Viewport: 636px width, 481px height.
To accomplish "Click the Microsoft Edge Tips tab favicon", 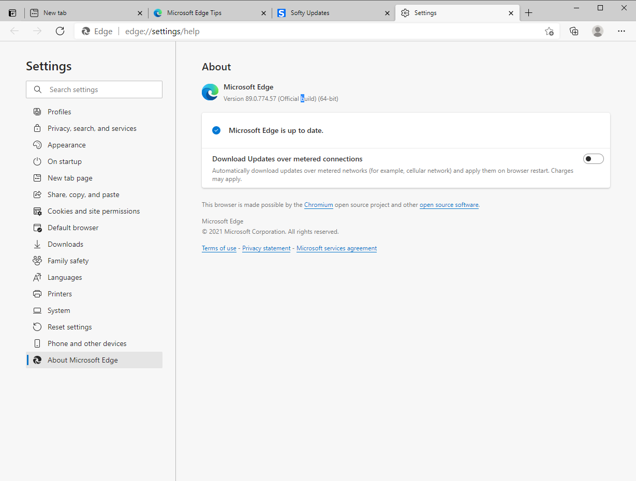I will click(x=158, y=13).
